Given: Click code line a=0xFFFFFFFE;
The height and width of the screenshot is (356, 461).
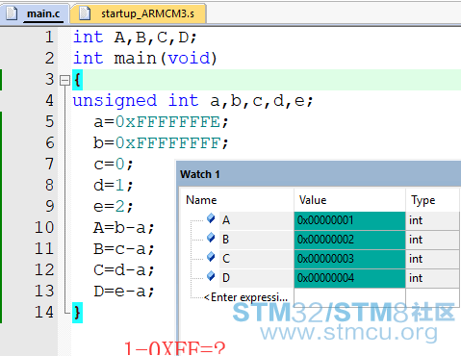Looking at the screenshot, I should [161, 122].
